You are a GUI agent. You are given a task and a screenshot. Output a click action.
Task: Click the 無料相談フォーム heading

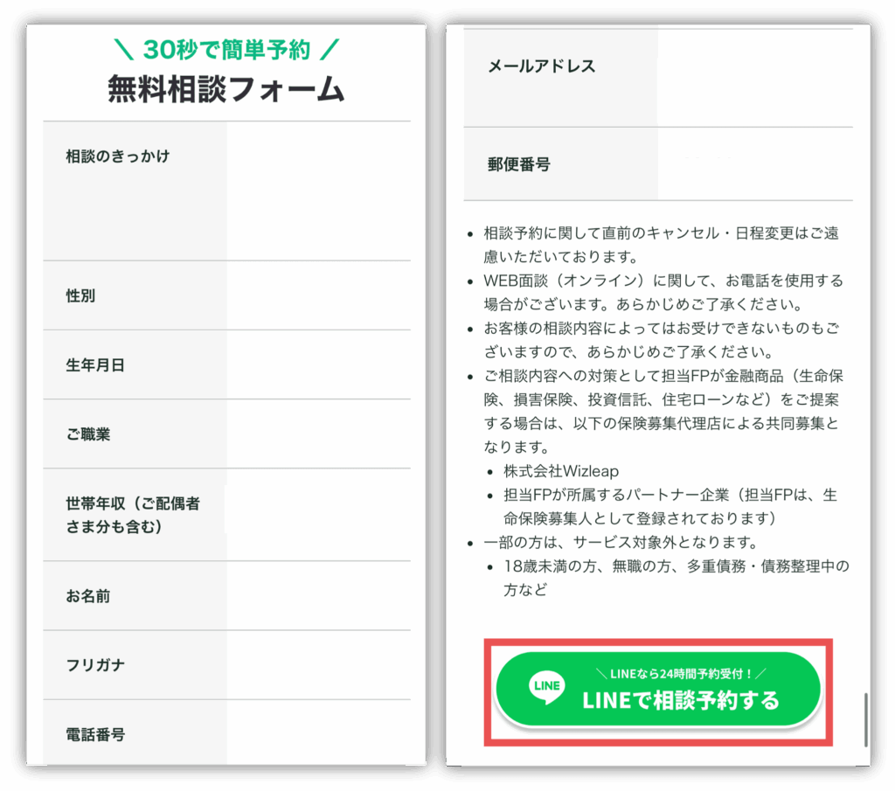coord(226,89)
